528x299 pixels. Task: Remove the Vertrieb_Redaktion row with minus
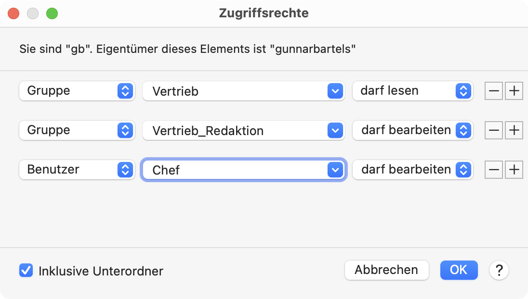[x=494, y=130]
